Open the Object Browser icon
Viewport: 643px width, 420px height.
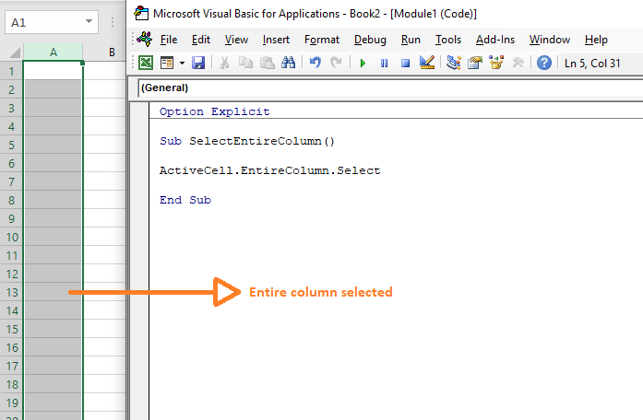pos(496,64)
